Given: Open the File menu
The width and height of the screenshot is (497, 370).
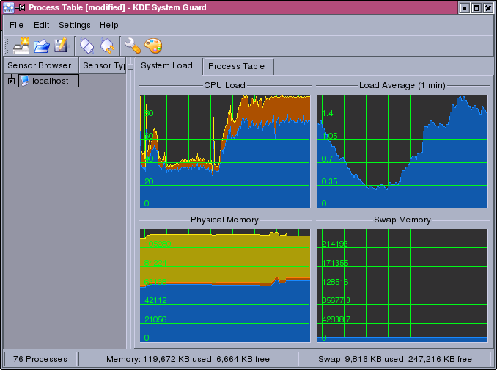Looking at the screenshot, I should tap(16, 25).
